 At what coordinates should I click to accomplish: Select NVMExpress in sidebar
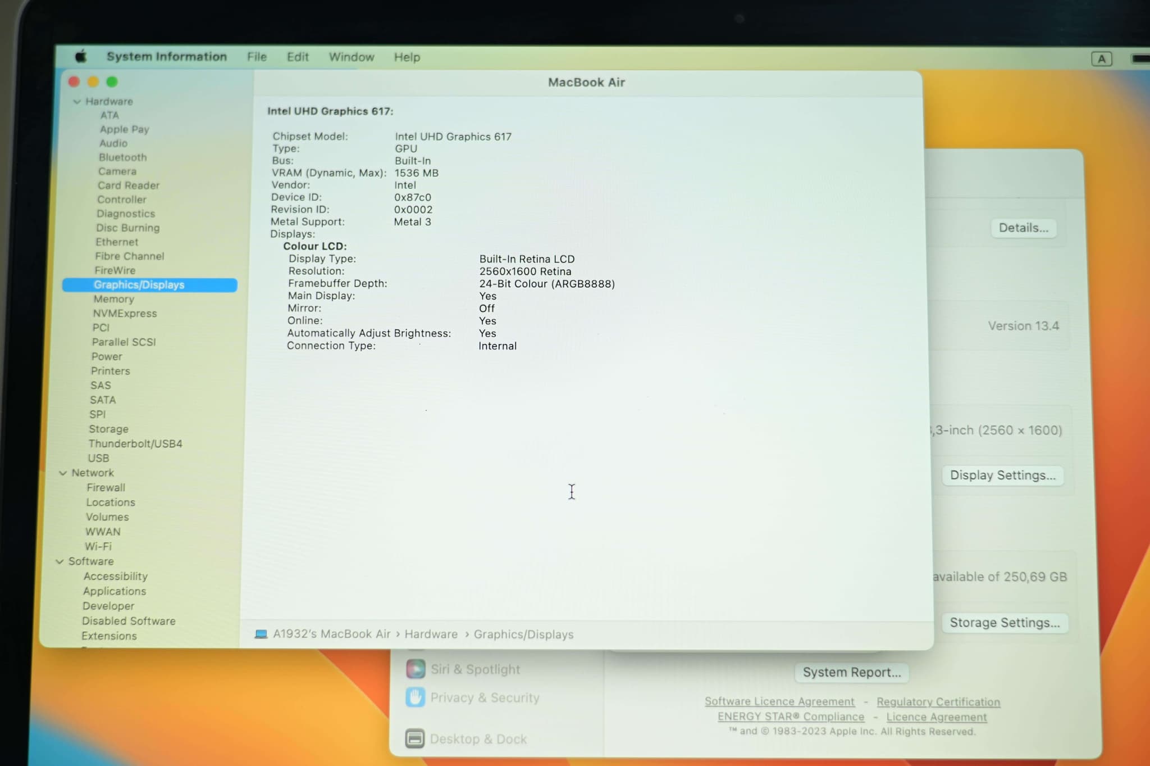pyautogui.click(x=125, y=314)
